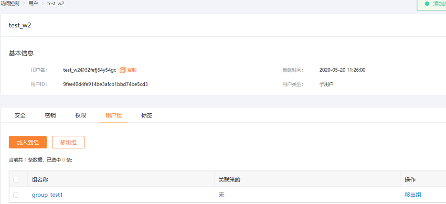Open the 安全 tab
The image size is (446, 204).
(x=20, y=116)
